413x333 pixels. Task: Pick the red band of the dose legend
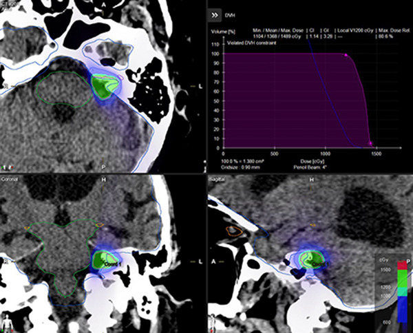pos(402,266)
